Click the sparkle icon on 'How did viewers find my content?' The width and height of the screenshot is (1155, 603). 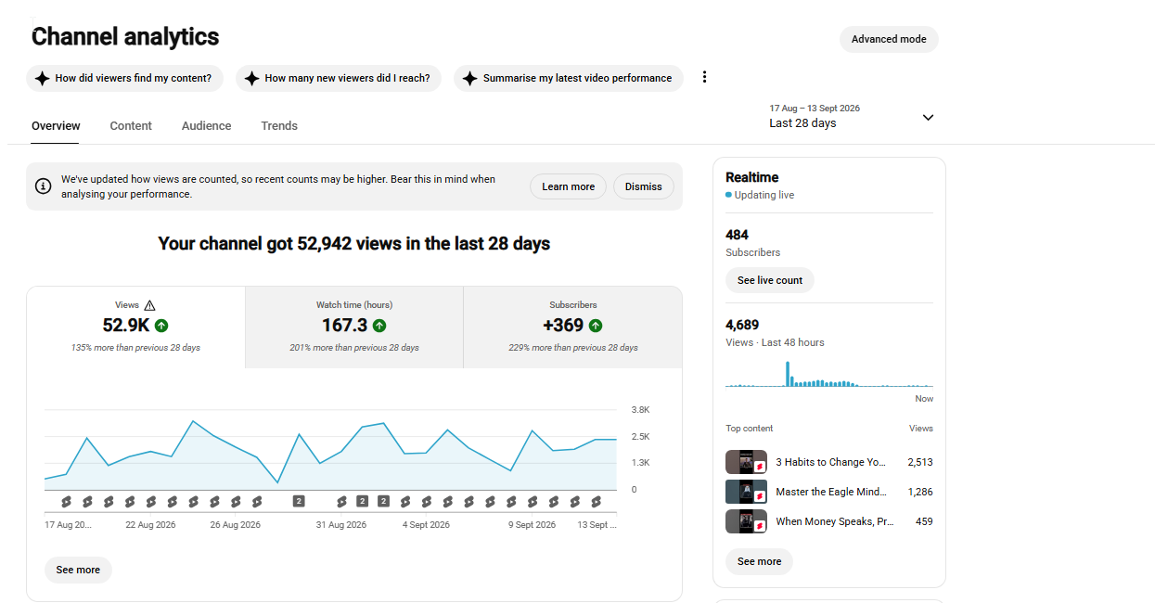tap(42, 78)
